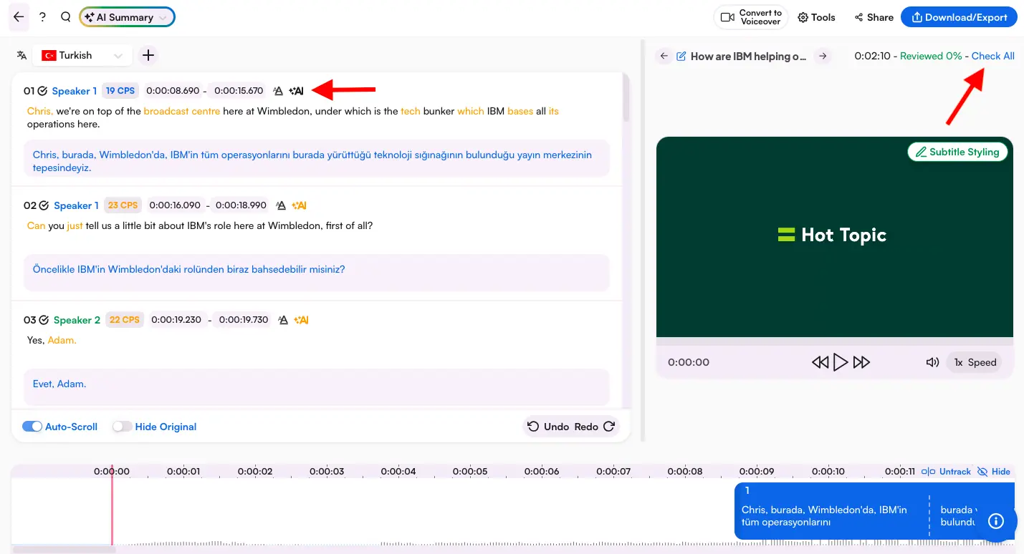The width and height of the screenshot is (1024, 554).
Task: Go back with the top-left arrow
Action: [x=19, y=17]
